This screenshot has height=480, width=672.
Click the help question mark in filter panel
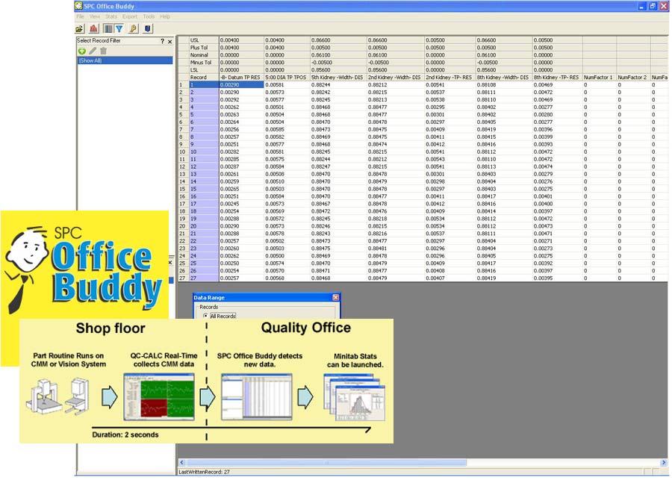(x=163, y=40)
